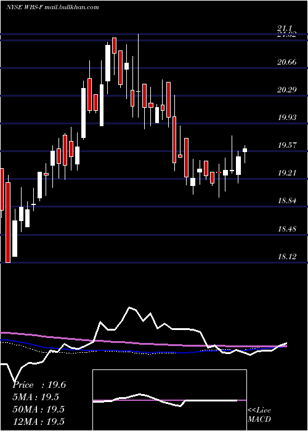Click the 20.29 price axis label
Image resolution: width=308 pixels, height=431 pixels.
[287, 90]
